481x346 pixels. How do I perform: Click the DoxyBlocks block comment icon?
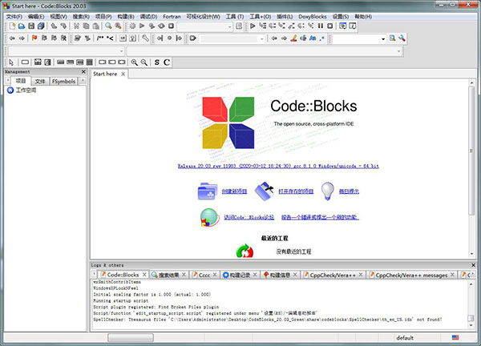pyautogui.click(x=100, y=38)
